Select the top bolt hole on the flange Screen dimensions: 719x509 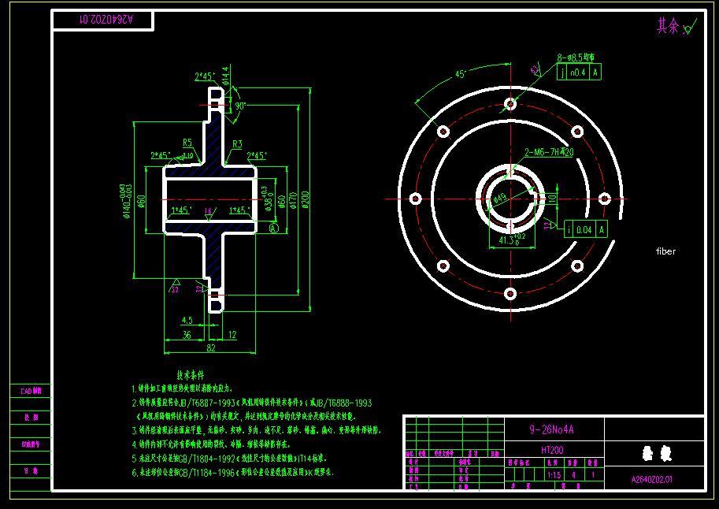pyautogui.click(x=510, y=102)
